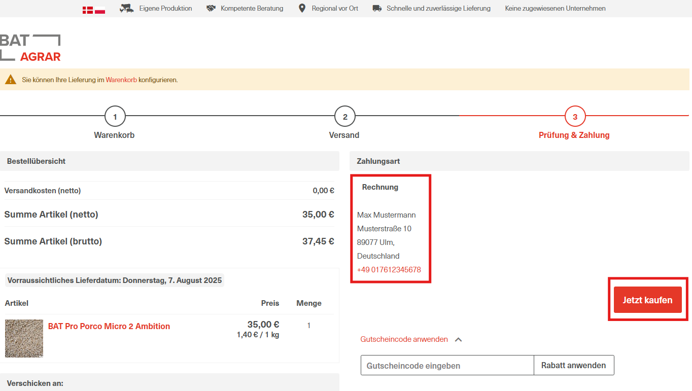This screenshot has width=692, height=391.
Task: Click the animal feed product thumbnail
Action: (24, 338)
